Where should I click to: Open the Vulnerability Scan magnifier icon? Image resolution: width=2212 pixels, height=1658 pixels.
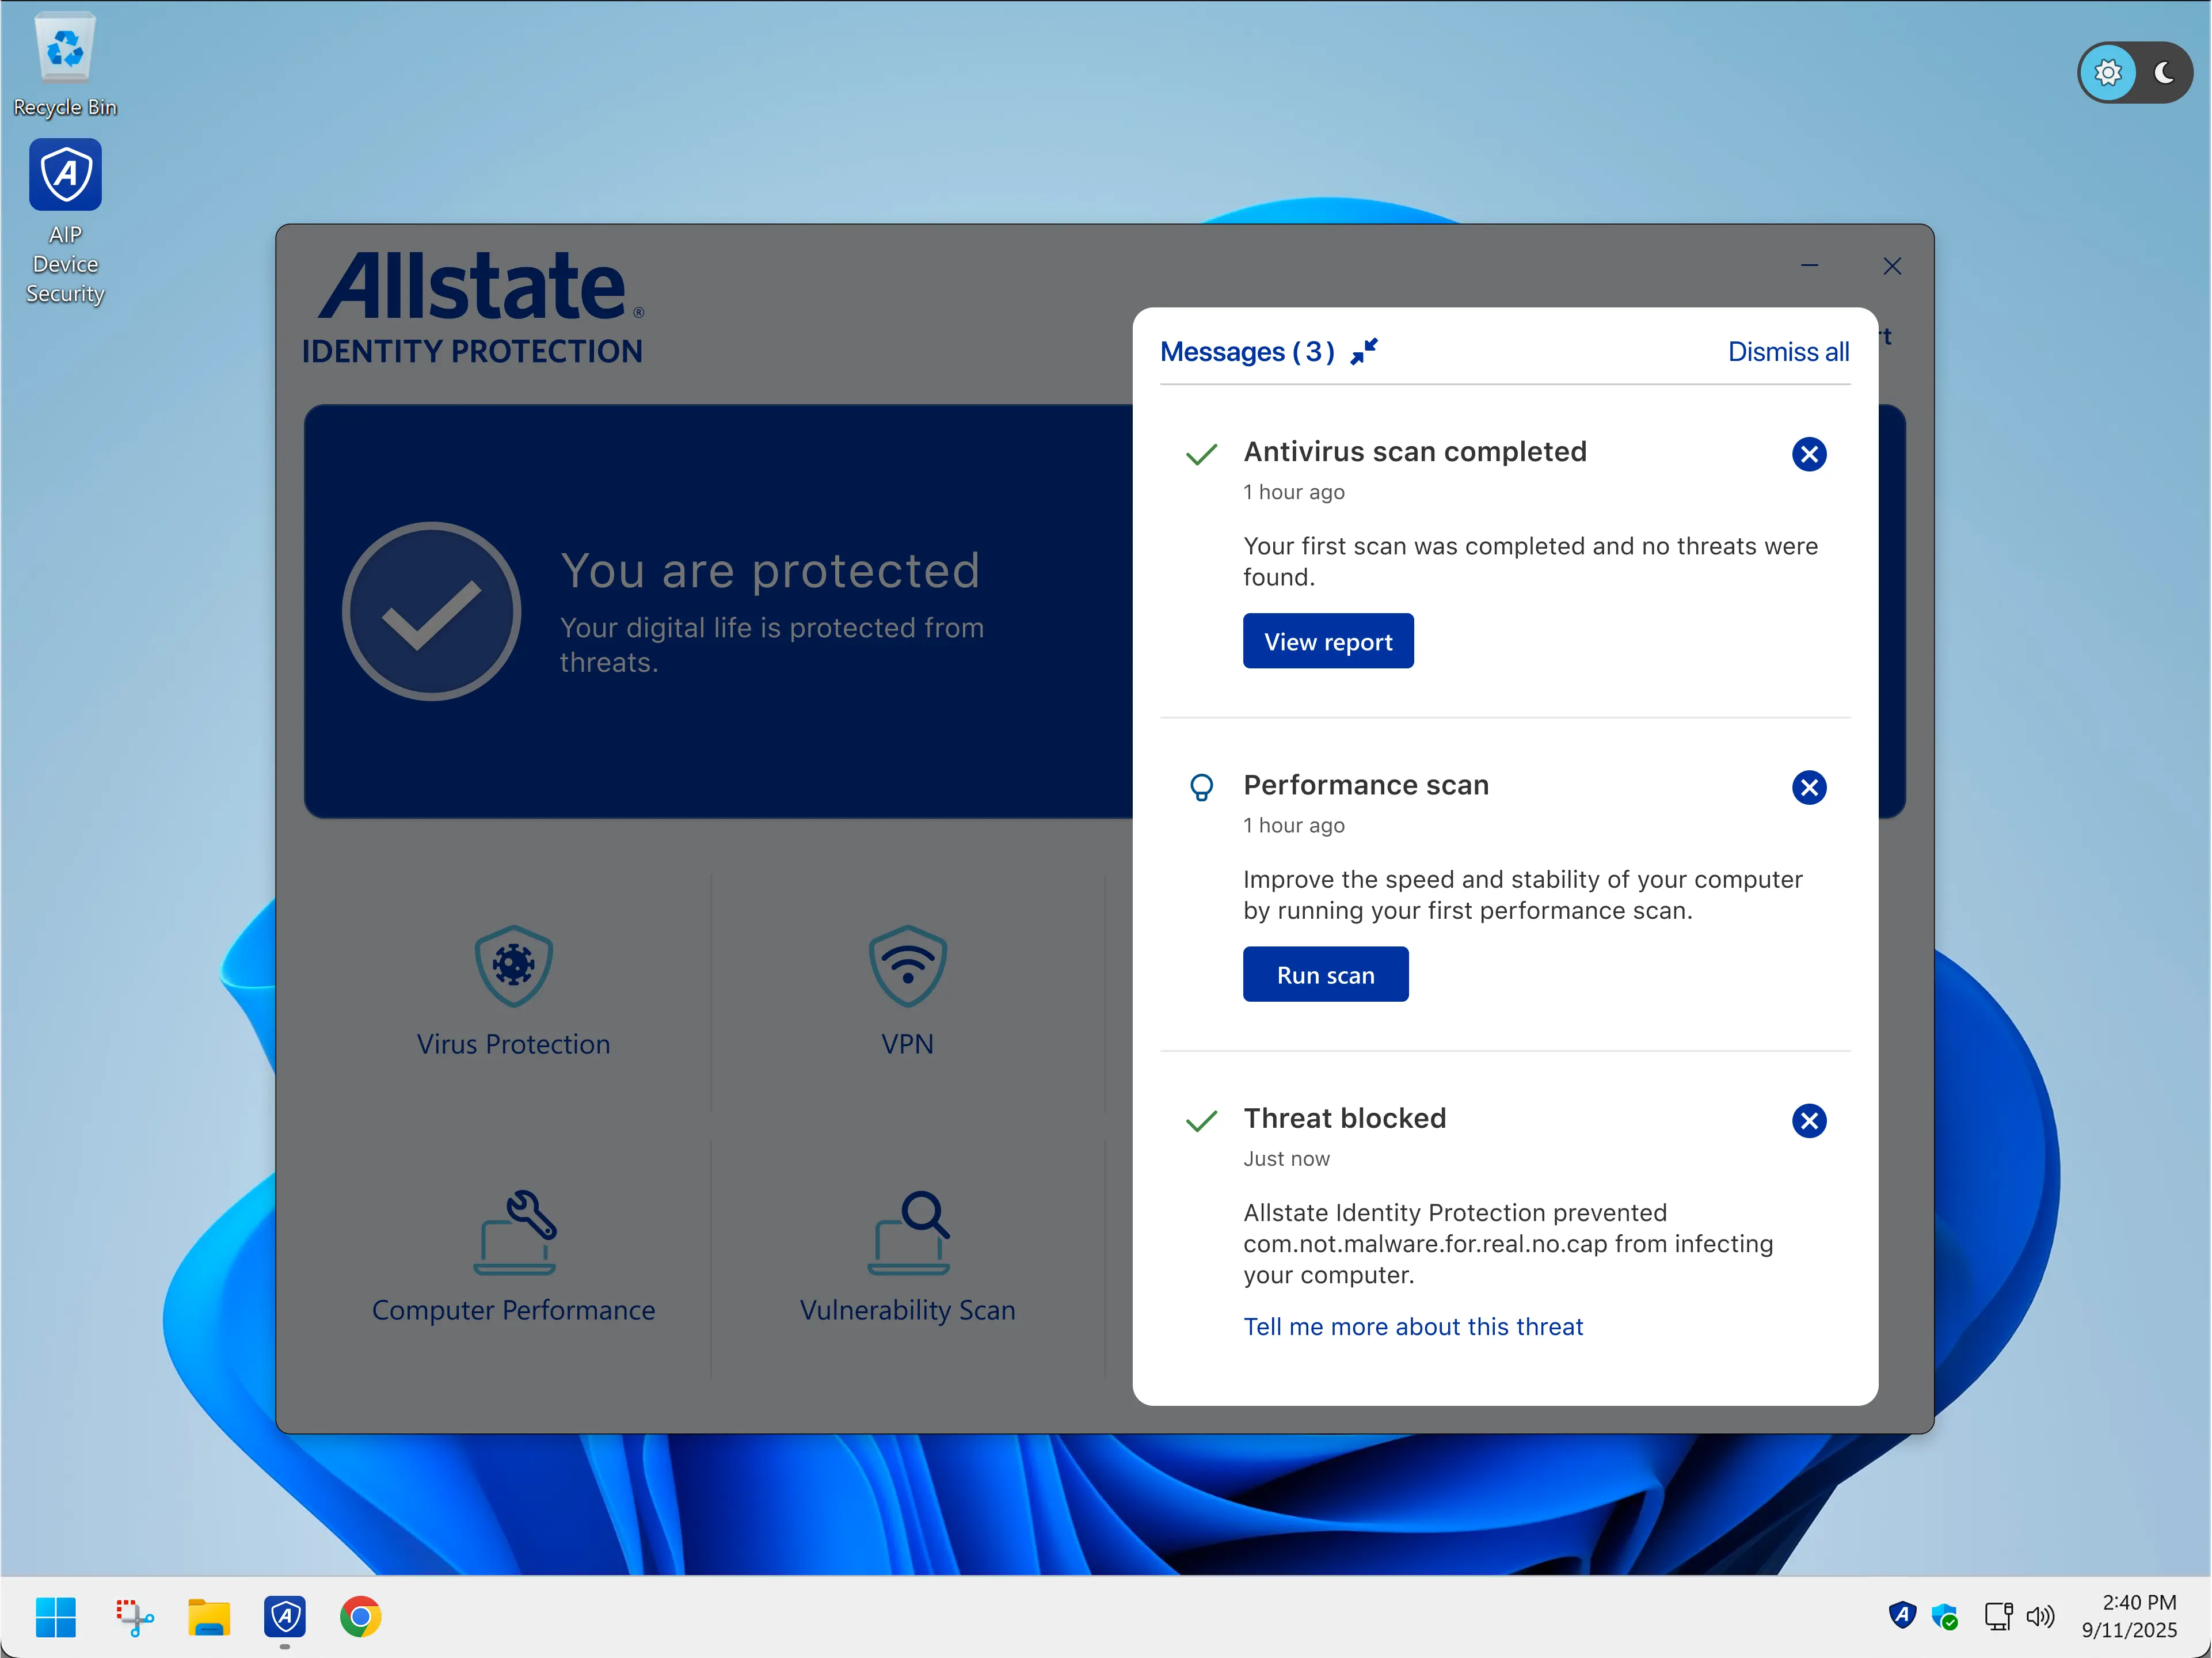pyautogui.click(x=908, y=1232)
